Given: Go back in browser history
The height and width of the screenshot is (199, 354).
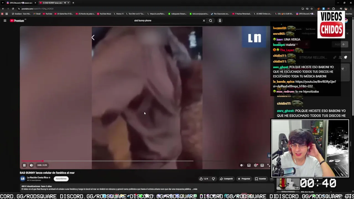Looking at the screenshot, I should click(x=3, y=9).
